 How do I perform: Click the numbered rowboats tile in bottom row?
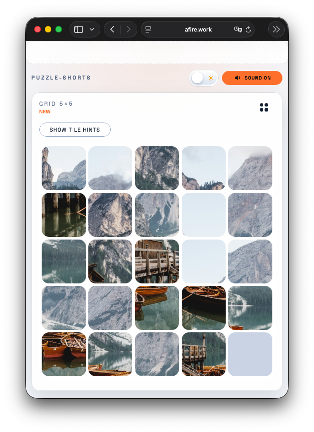(x=64, y=354)
